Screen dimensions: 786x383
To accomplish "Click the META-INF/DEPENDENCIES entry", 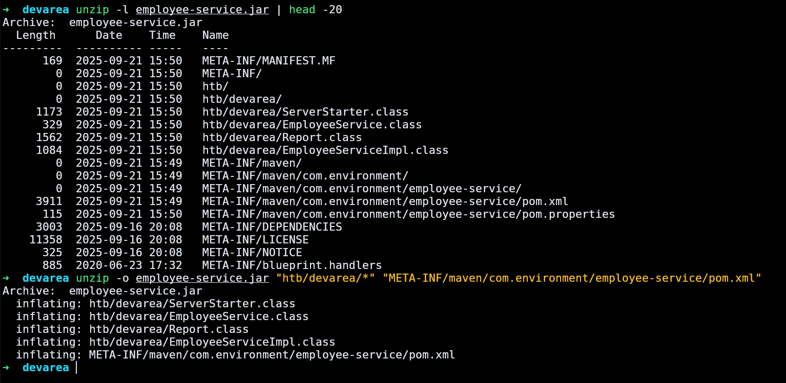I will pos(272,227).
